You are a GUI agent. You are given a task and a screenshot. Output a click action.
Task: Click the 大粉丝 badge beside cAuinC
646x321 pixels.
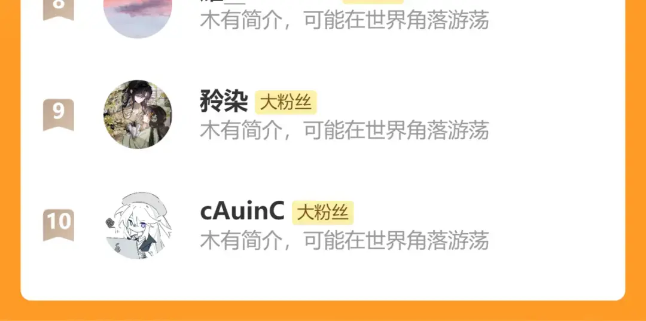[x=322, y=213]
